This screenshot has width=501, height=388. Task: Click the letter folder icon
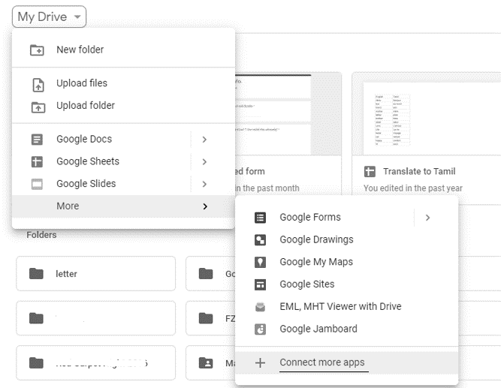click(x=36, y=274)
